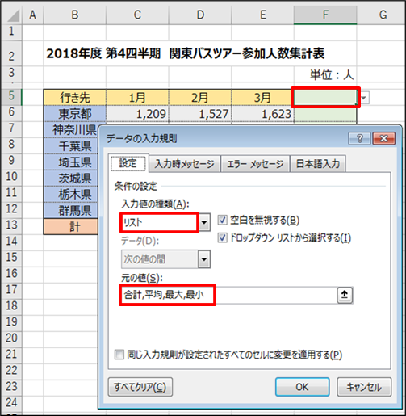Click the 元の値 input field
Screen dimensions: 406x416
click(x=228, y=295)
